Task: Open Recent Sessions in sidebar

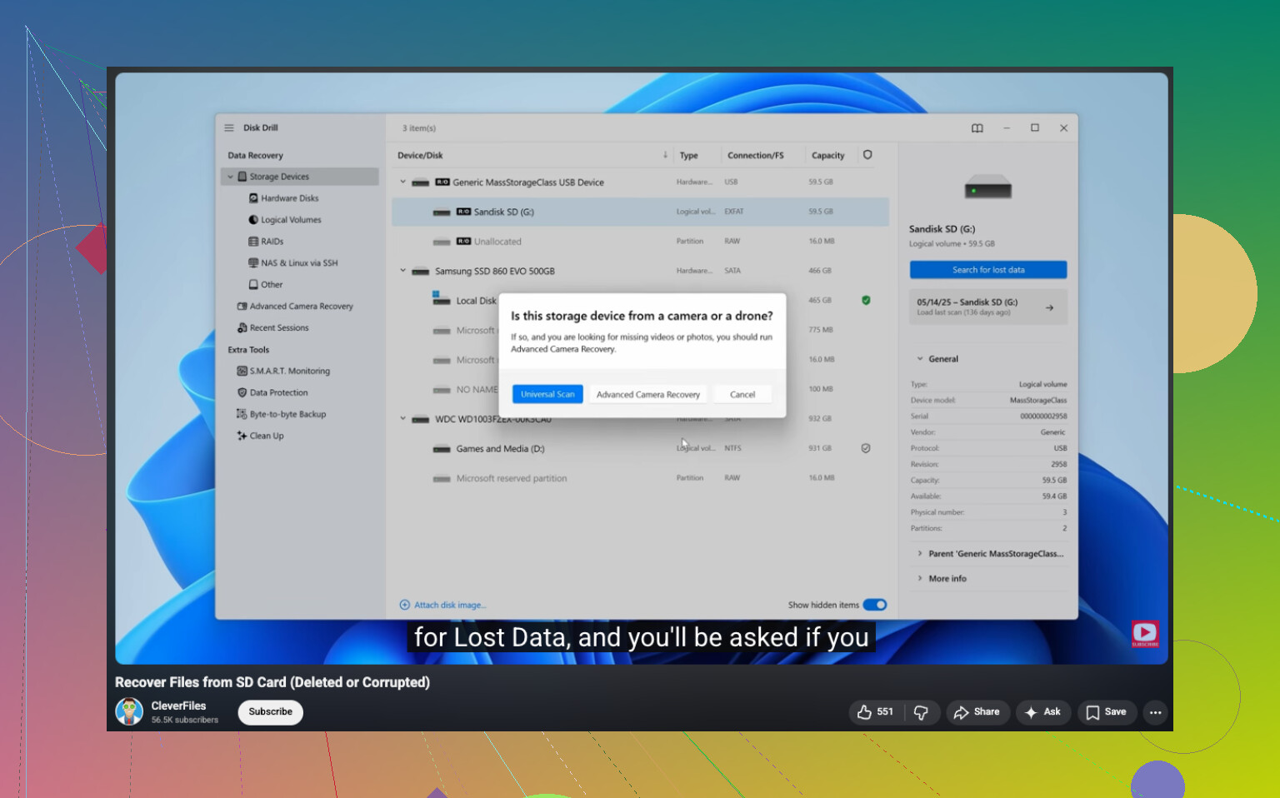Action: point(279,328)
